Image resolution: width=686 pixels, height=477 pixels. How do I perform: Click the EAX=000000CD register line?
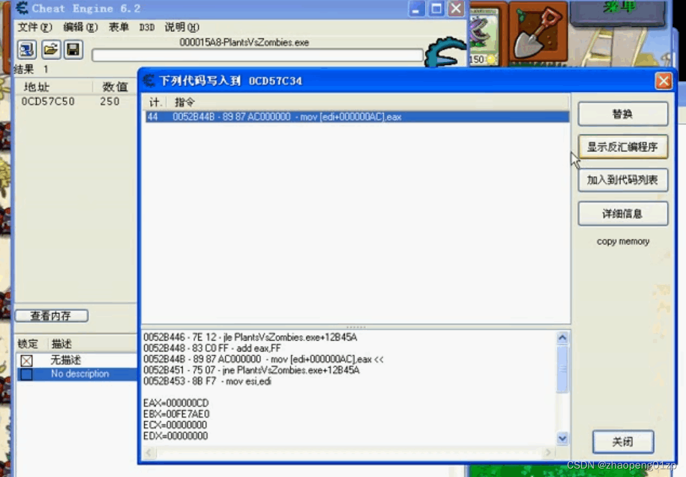[x=176, y=403]
